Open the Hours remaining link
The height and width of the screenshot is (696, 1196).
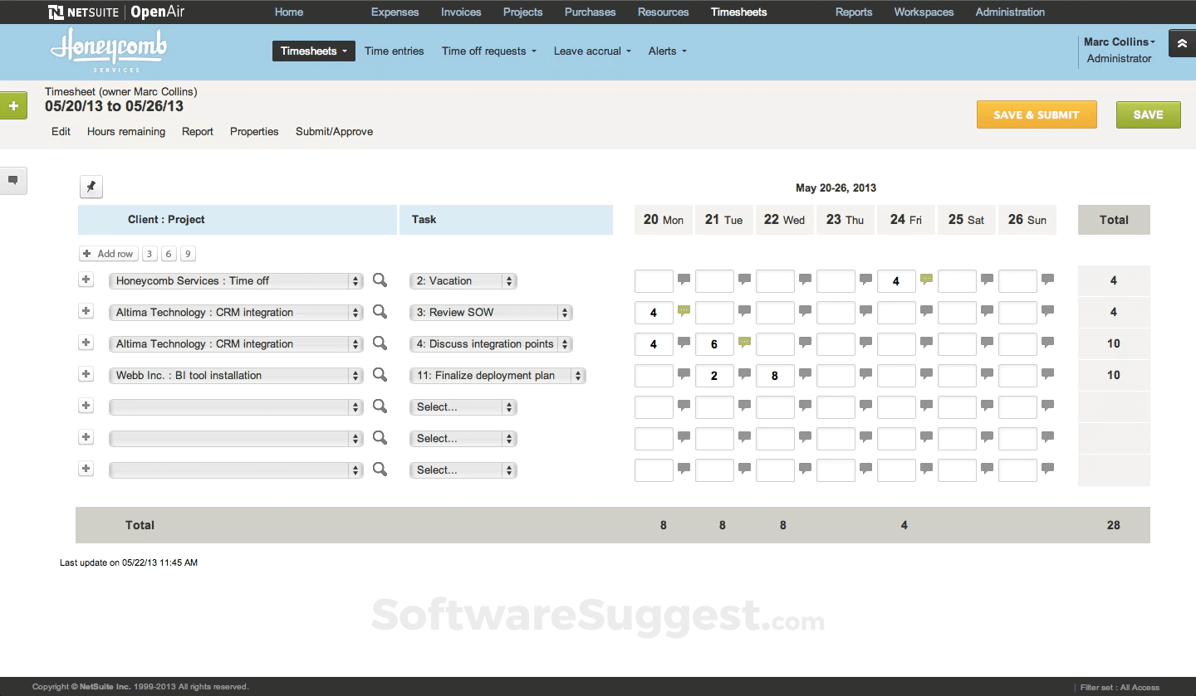pyautogui.click(x=126, y=131)
